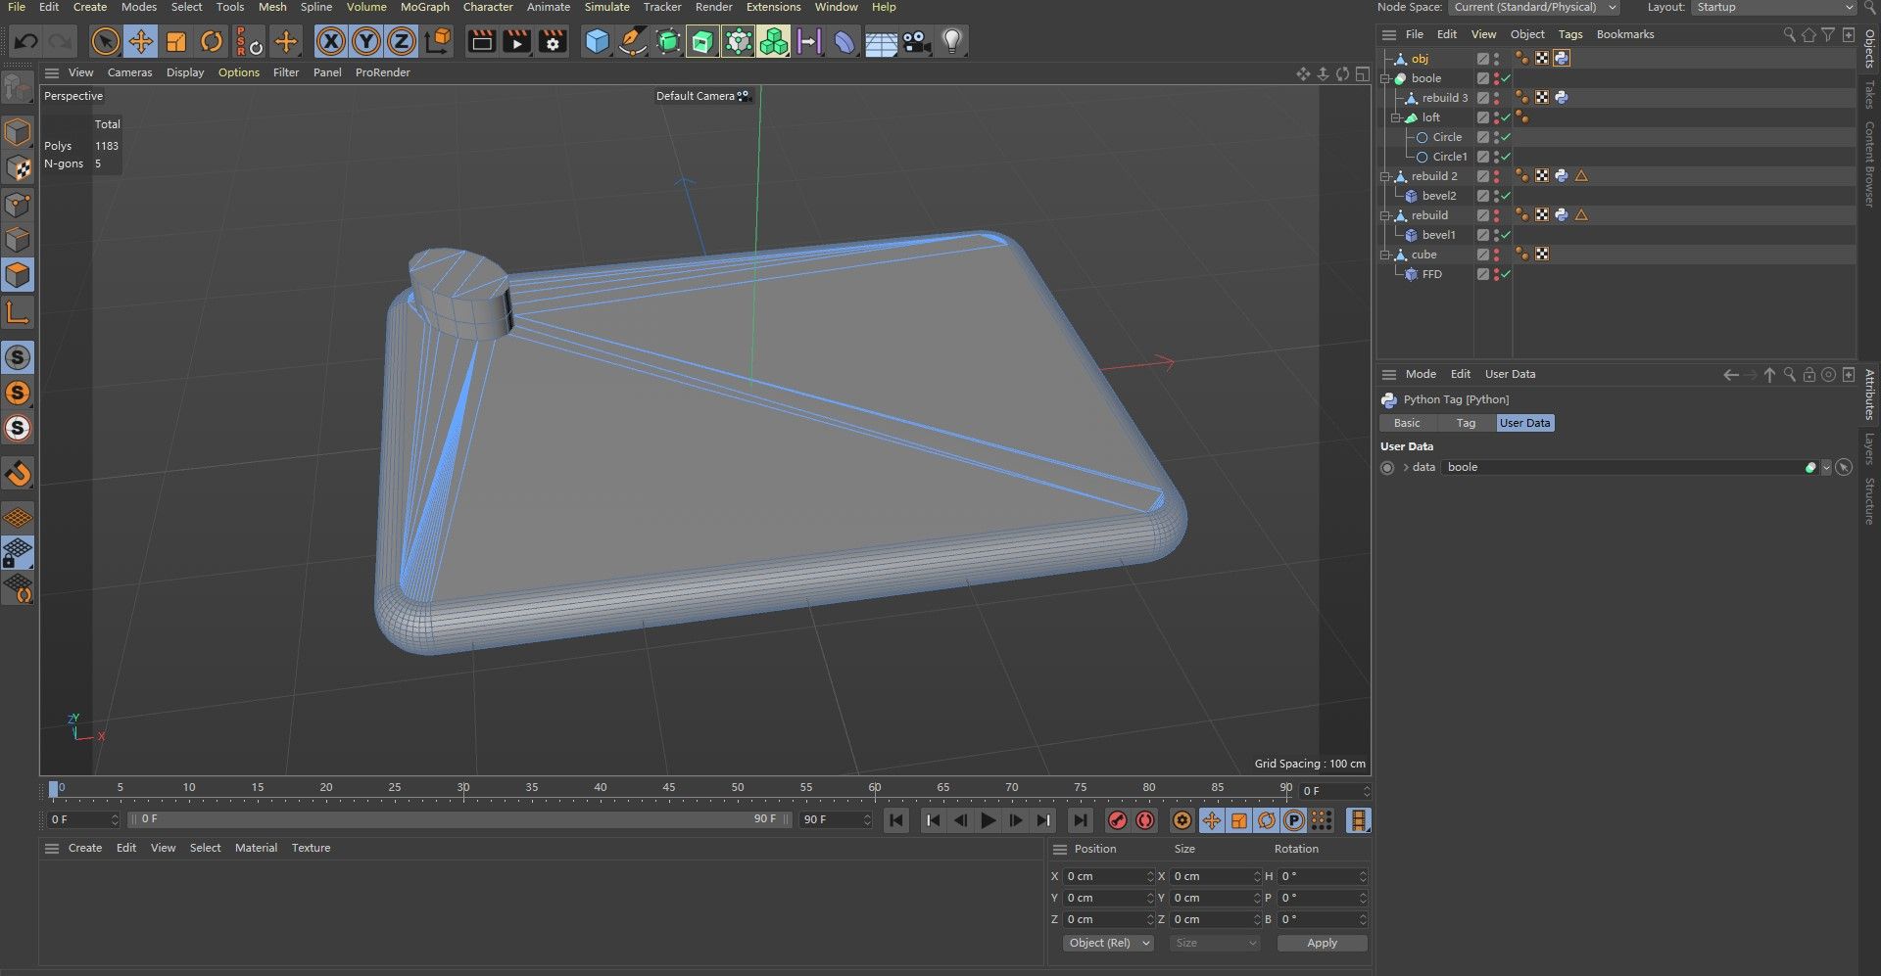This screenshot has width=1881, height=976.
Task: Go to start of animation
Action: 895,820
